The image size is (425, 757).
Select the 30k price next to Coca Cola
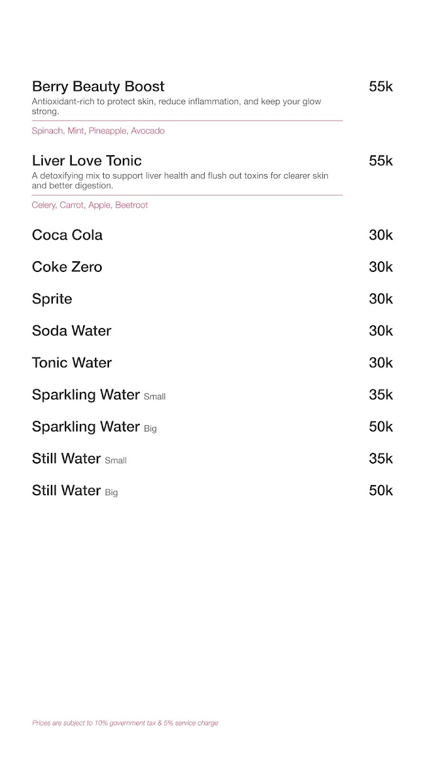tap(381, 235)
